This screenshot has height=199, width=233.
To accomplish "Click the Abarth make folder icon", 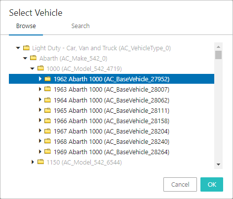I will pyautogui.click(x=34, y=58).
